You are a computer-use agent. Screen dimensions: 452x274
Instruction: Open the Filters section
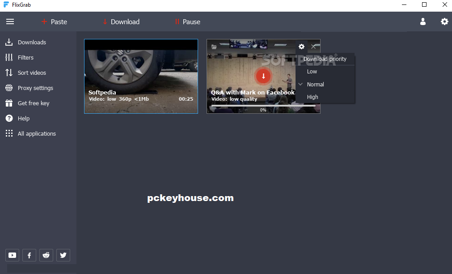25,57
